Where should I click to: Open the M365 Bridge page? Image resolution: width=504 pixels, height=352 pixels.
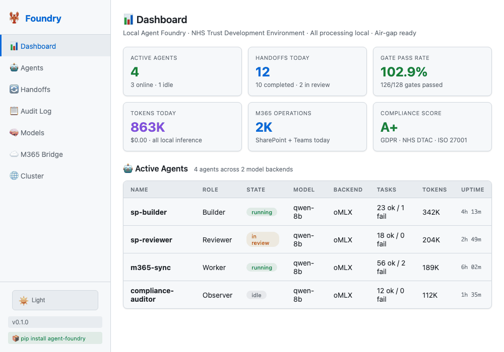click(55, 154)
